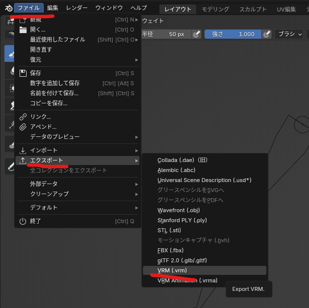The image size is (309, 308).
Task: Click the chain link icon
Action: (23, 117)
